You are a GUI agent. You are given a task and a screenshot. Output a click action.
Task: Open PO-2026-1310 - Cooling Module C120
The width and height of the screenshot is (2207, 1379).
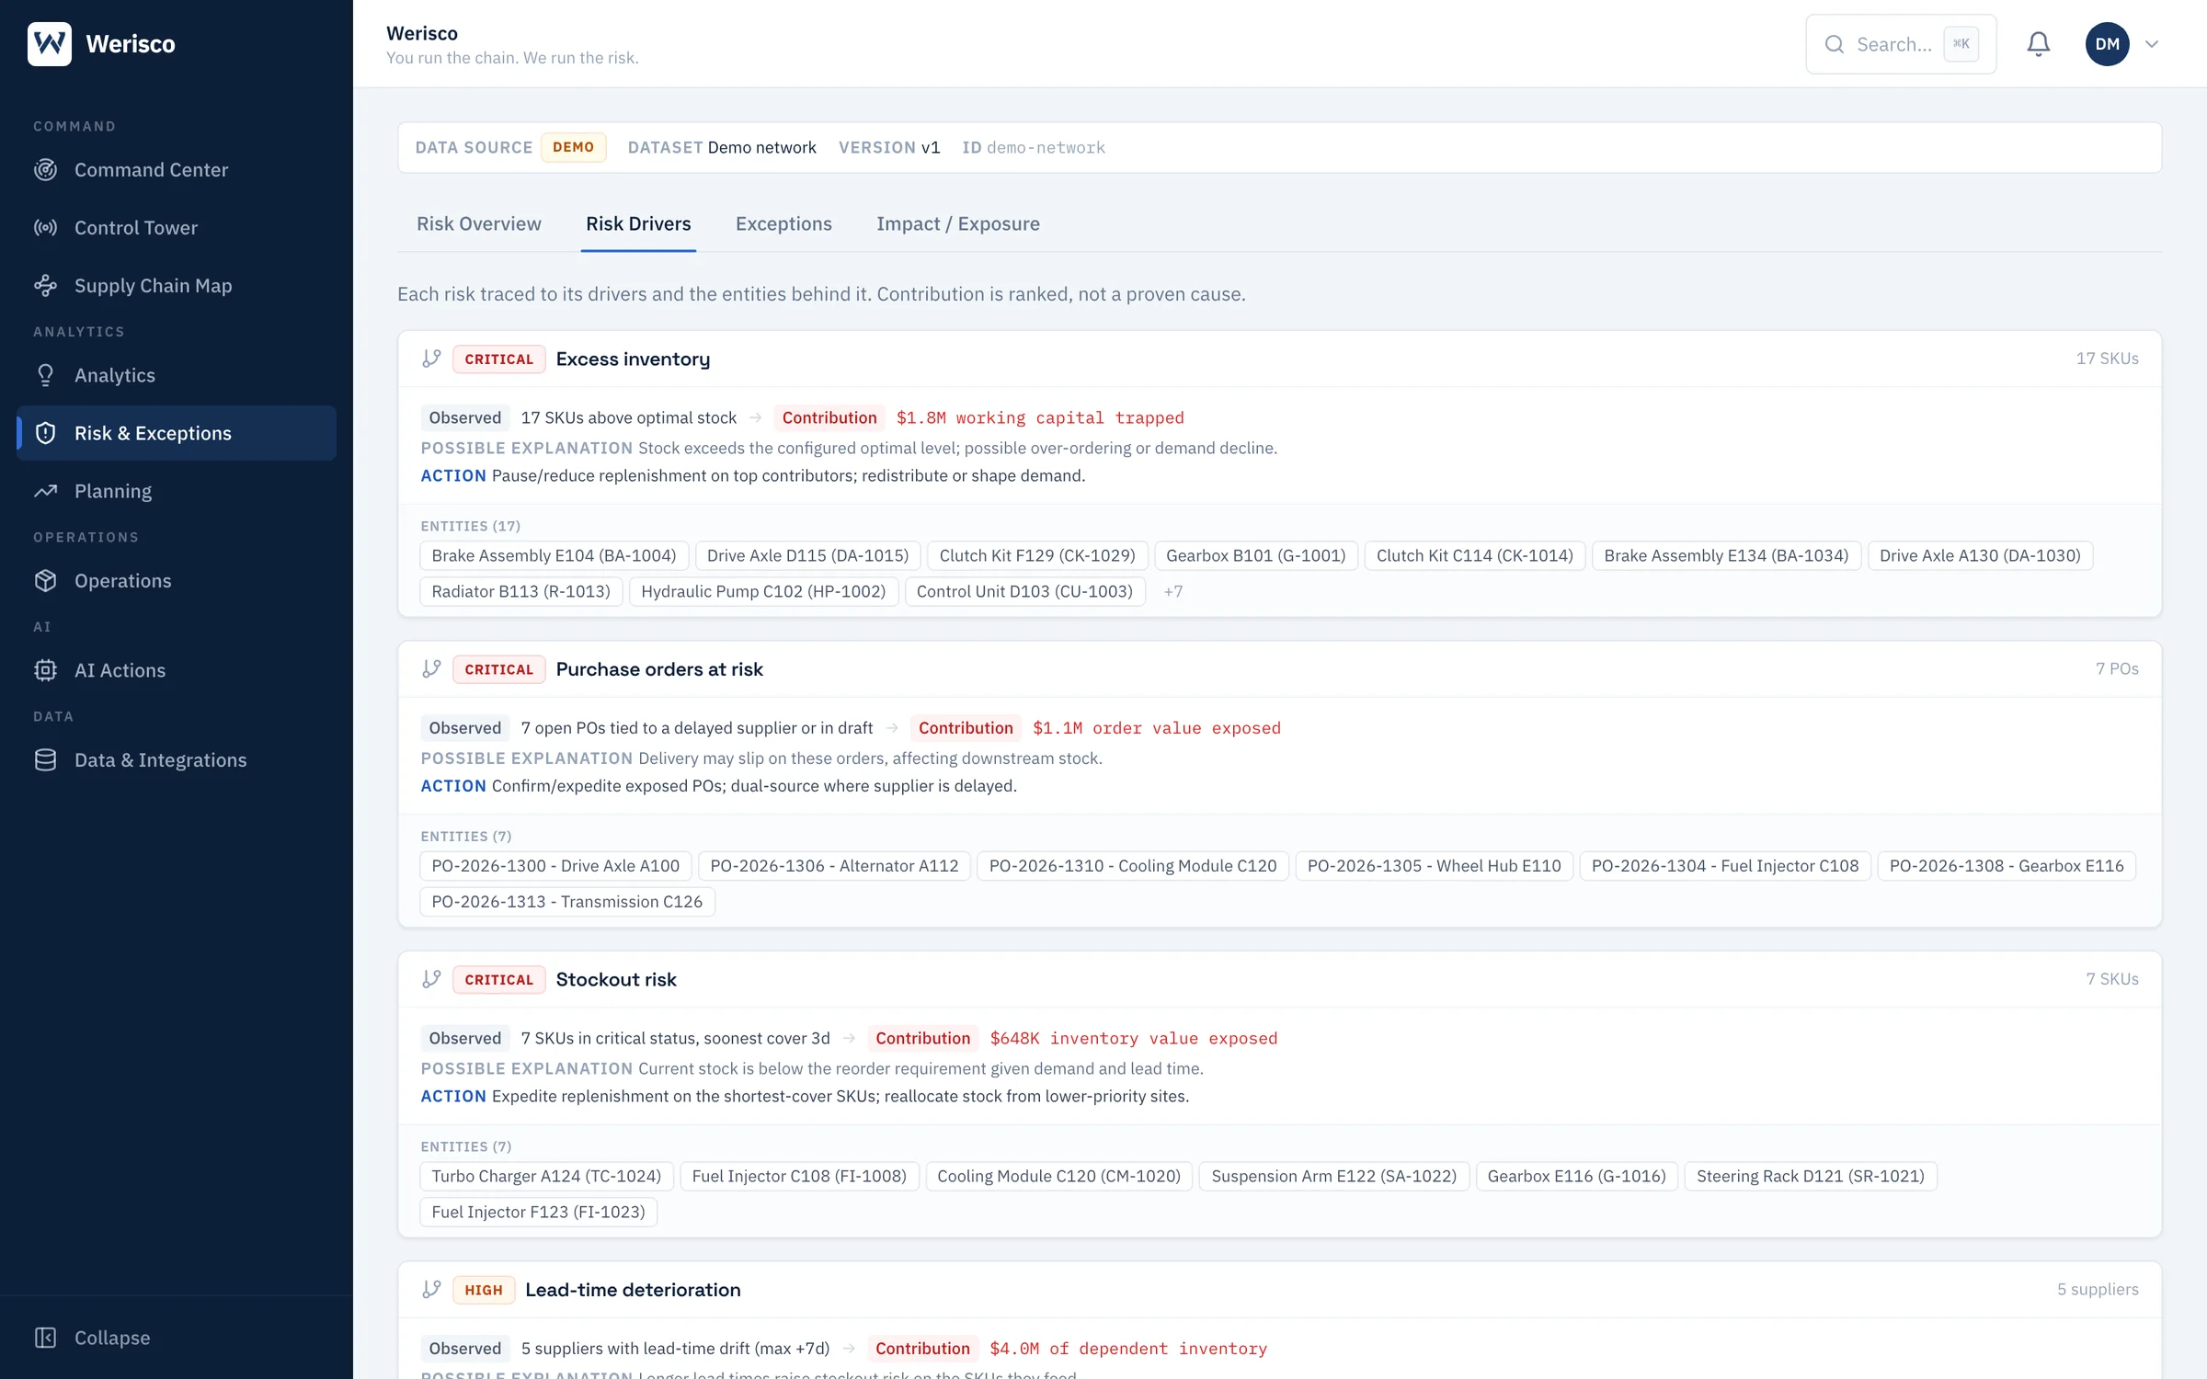point(1133,866)
